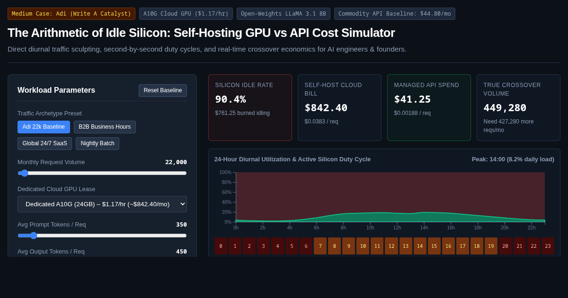Screen dimensions: 568x298
Task: Toggle hour 20 duty cycle cell
Action: point(505,246)
